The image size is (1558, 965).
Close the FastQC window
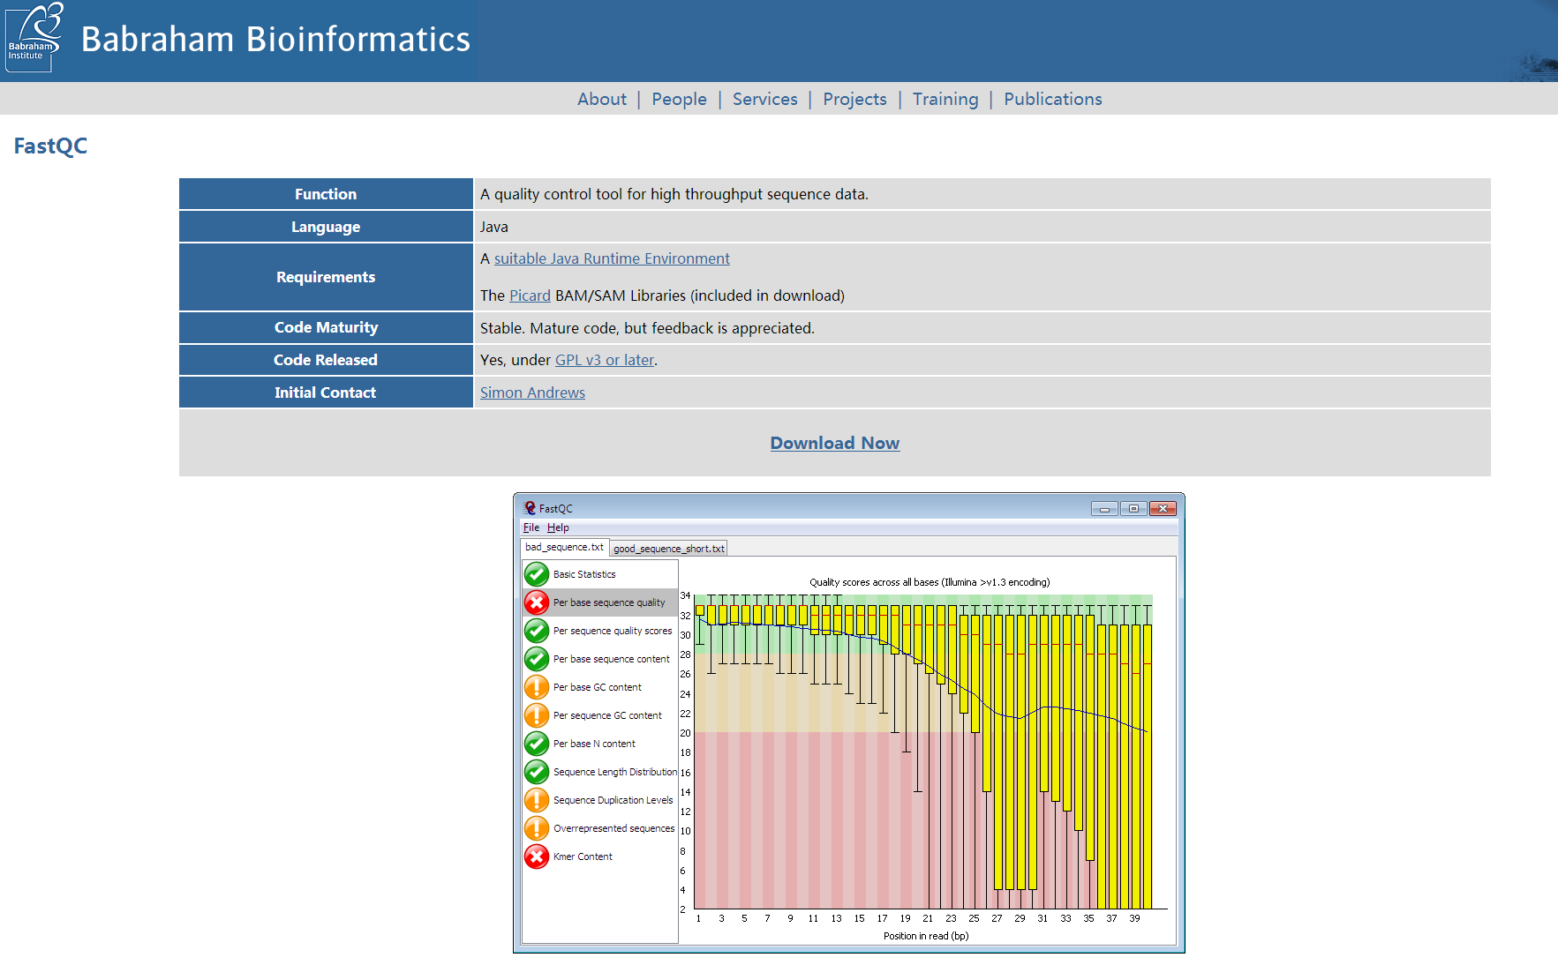tap(1163, 509)
